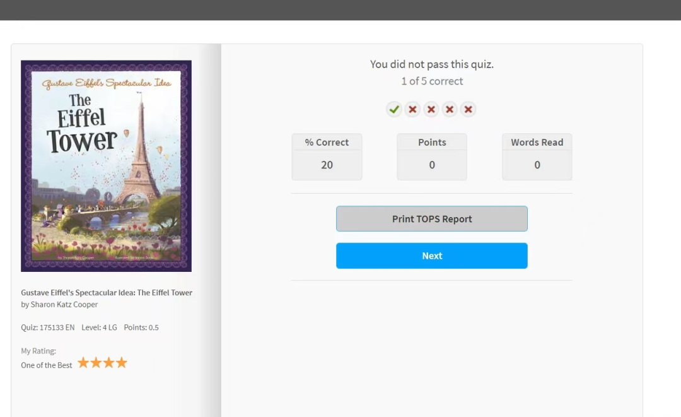Click the third rating star
This screenshot has height=417, width=681.
108,363
